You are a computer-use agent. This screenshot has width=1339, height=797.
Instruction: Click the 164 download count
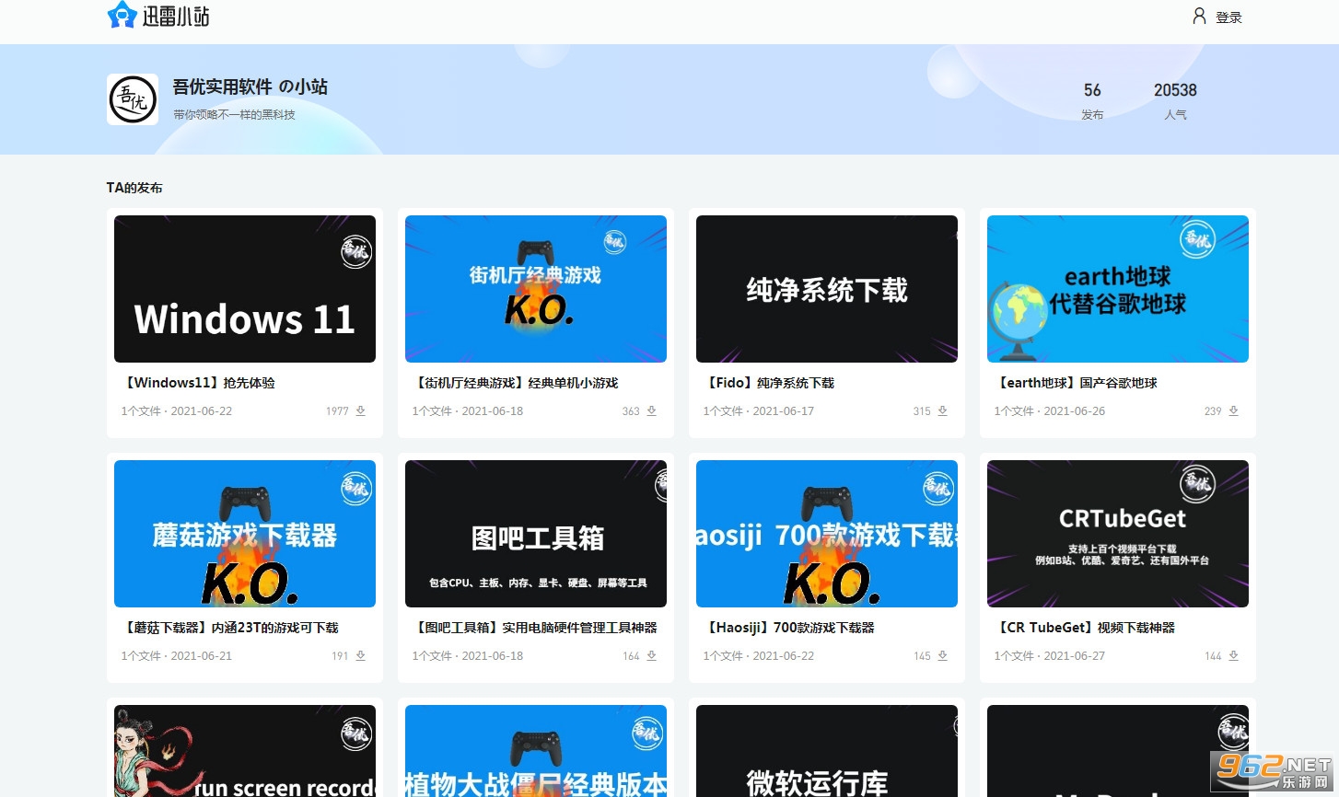coord(631,656)
